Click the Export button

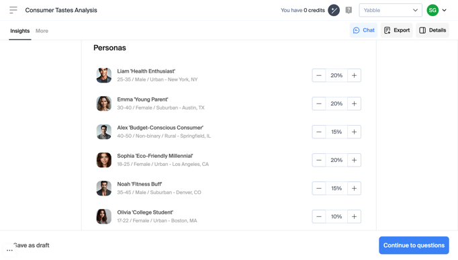[396, 30]
